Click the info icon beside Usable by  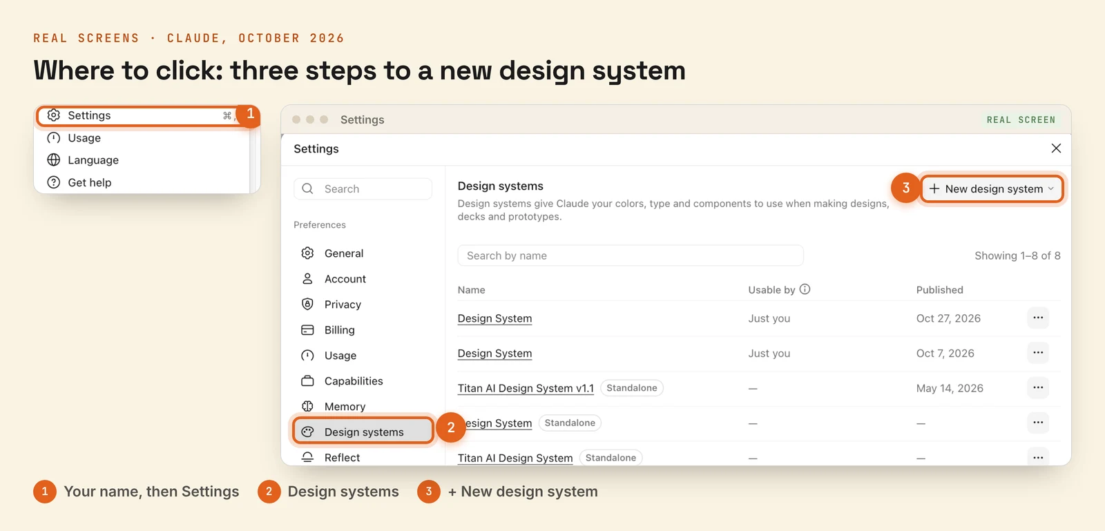(x=805, y=289)
